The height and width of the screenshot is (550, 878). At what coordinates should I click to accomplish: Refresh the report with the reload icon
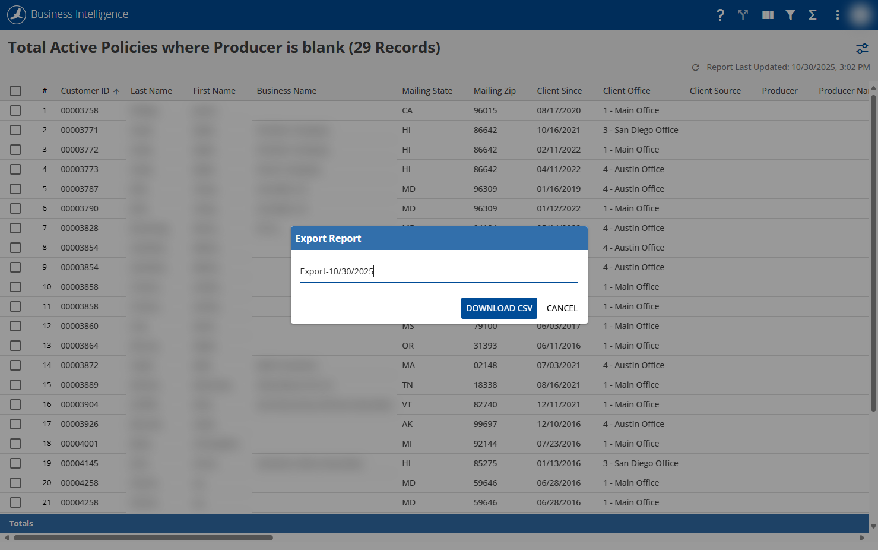[x=695, y=68]
